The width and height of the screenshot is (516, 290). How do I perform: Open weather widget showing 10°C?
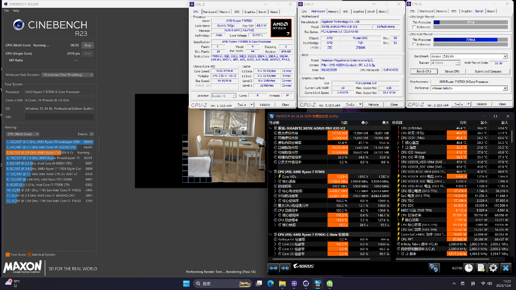(12, 284)
